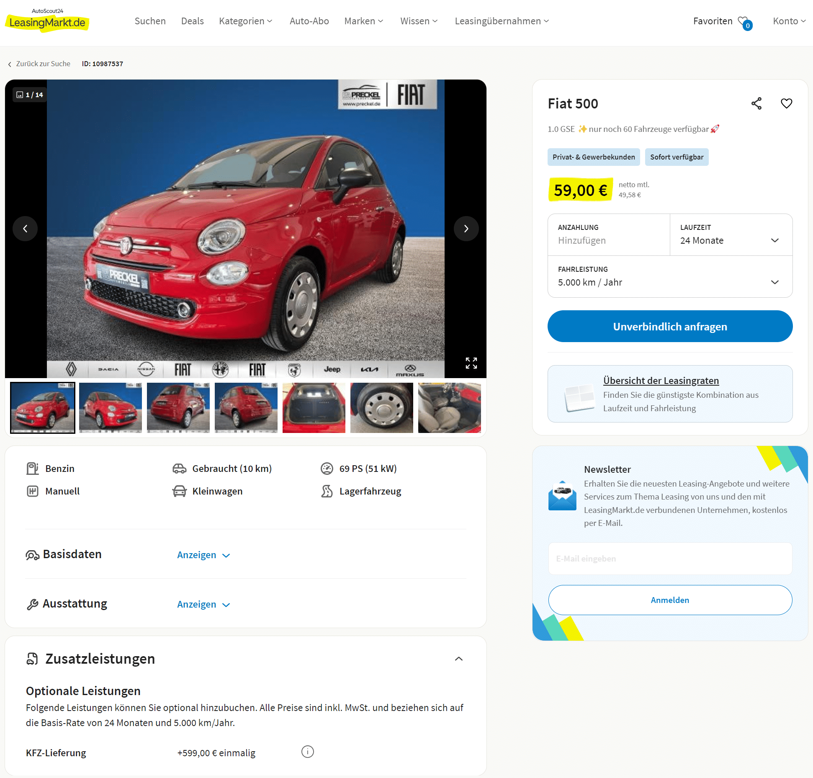Click the main Fiat 500 photo
The height and width of the screenshot is (778, 813).
(x=246, y=229)
